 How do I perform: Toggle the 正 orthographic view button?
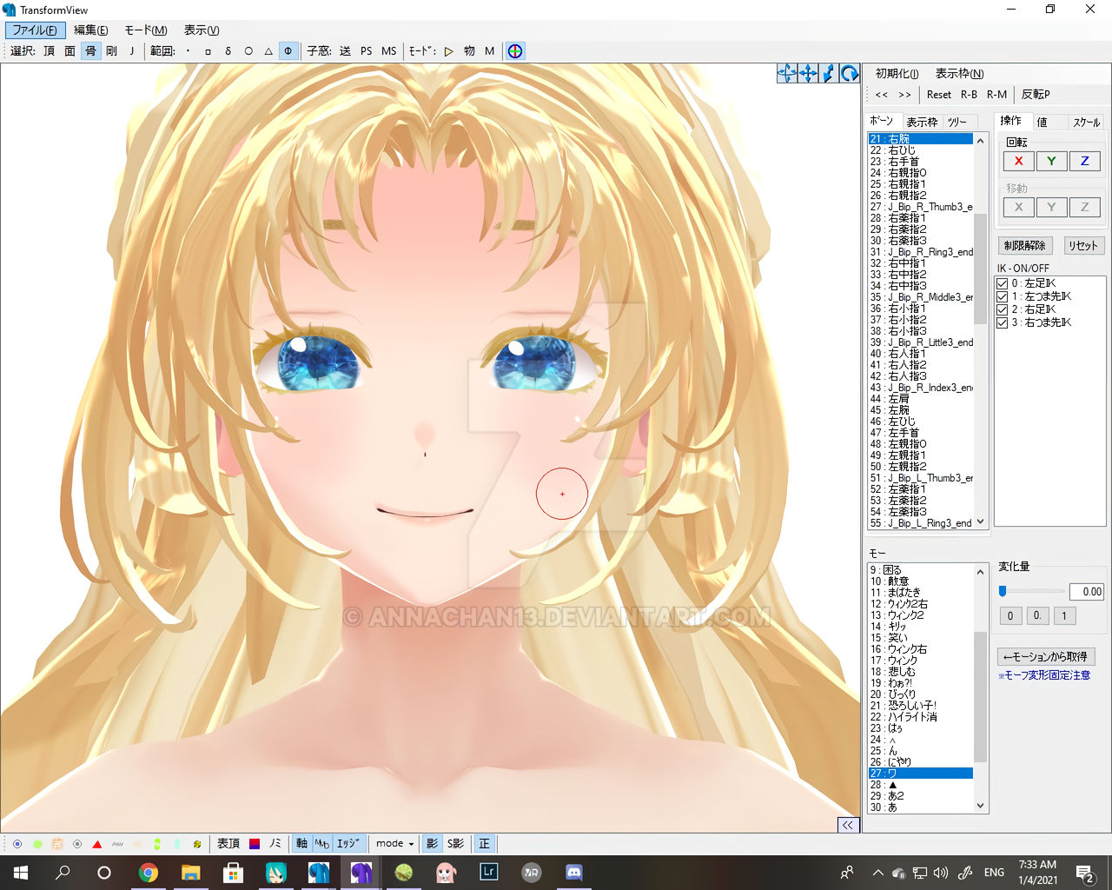485,843
